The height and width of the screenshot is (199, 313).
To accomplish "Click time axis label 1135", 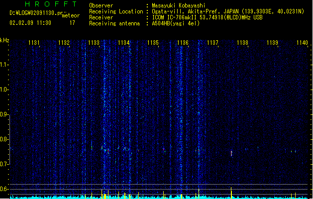I will pyautogui.click(x=153, y=43).
